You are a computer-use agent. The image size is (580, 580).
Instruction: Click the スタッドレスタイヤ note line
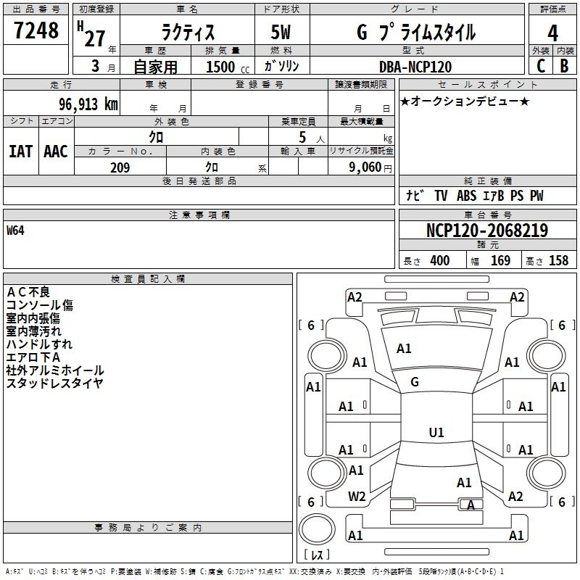coord(55,384)
